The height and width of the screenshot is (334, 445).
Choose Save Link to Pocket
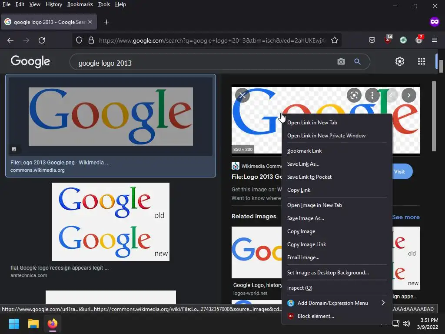point(337,177)
